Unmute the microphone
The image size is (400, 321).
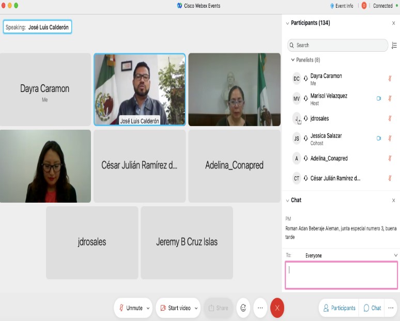131,308
